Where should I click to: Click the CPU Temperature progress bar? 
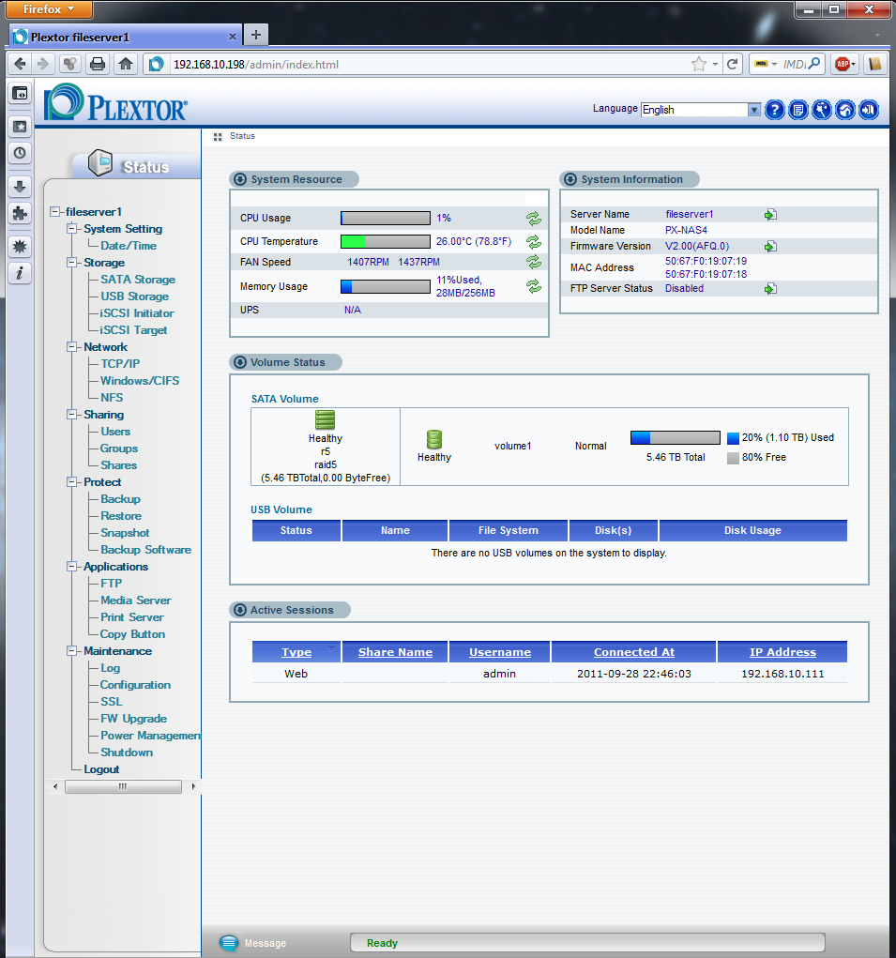[386, 242]
